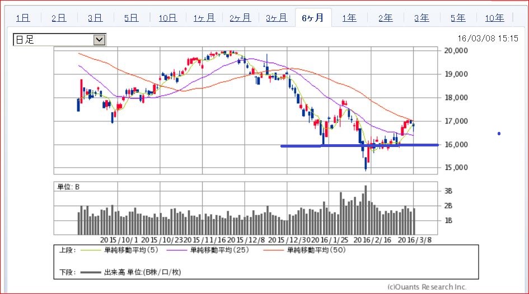The width and height of the screenshot is (529, 294).
Task: Select the 3年 period tab
Action: click(x=422, y=18)
